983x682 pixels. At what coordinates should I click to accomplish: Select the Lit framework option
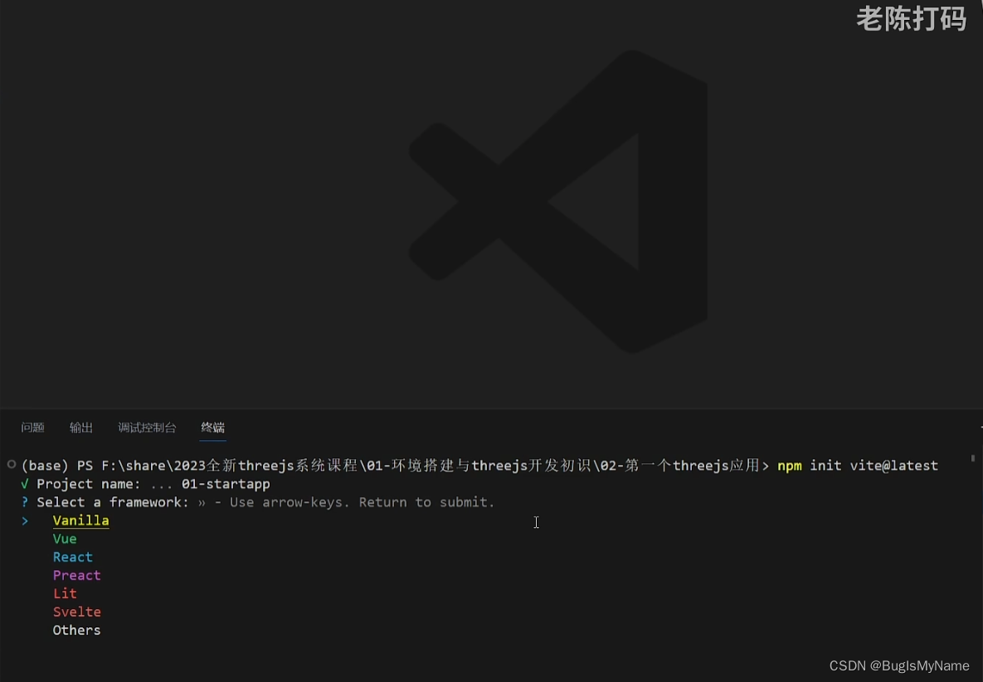point(65,593)
